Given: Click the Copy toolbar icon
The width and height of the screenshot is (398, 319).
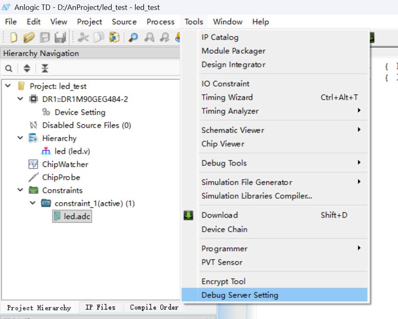Looking at the screenshot, I should 99,37.
